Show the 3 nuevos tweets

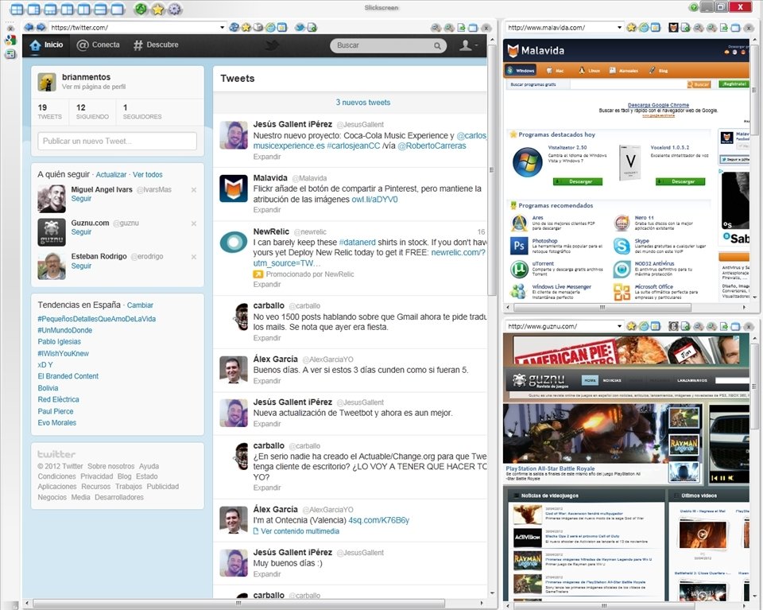[363, 103]
